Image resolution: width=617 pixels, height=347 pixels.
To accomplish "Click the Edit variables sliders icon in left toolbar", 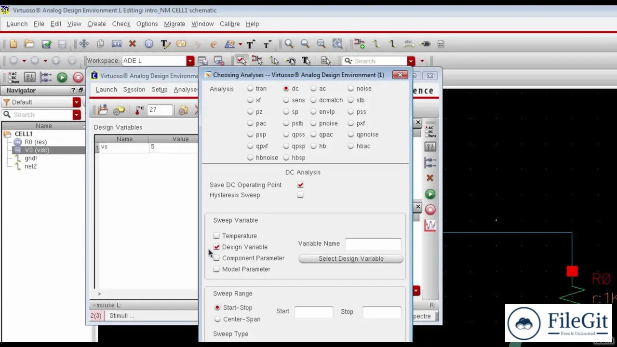I will pyautogui.click(x=29, y=77).
